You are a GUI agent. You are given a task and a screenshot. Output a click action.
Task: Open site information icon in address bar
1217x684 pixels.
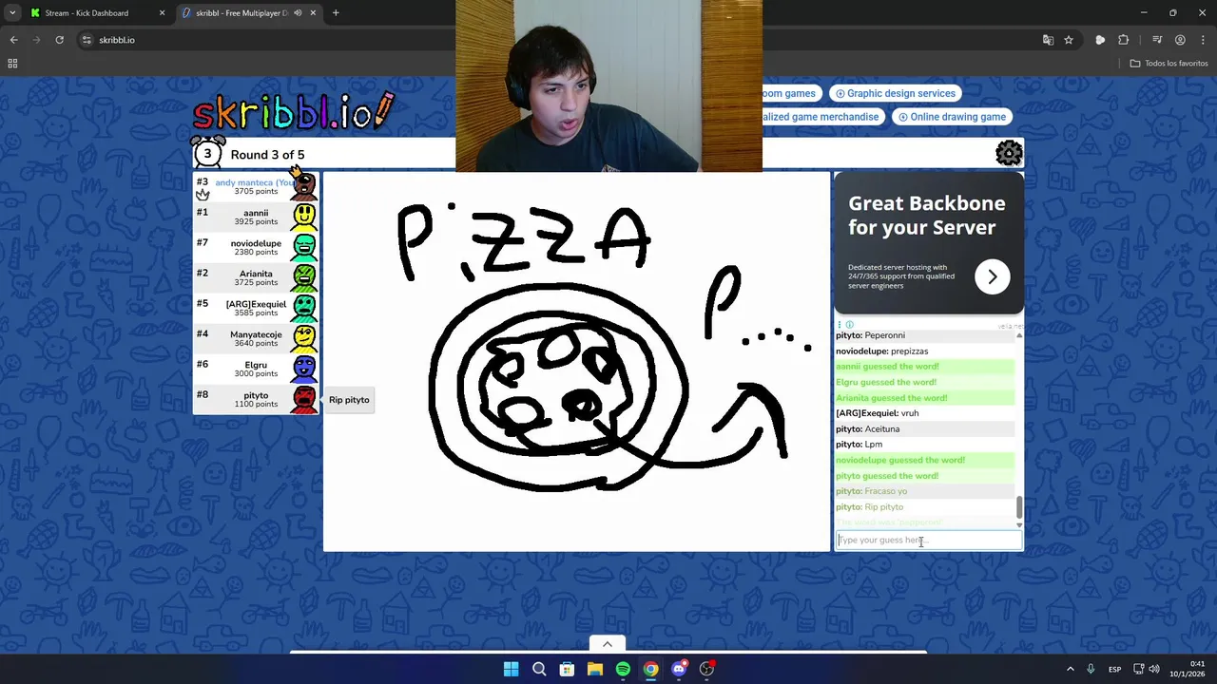87,40
